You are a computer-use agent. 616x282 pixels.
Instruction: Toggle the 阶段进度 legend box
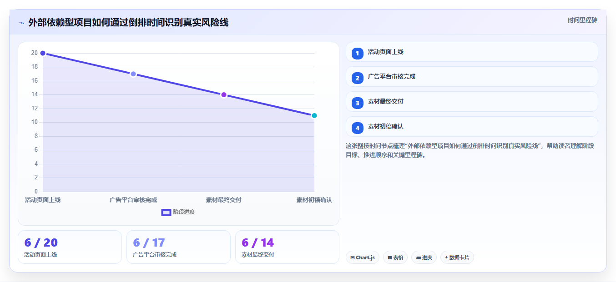pyautogui.click(x=166, y=212)
